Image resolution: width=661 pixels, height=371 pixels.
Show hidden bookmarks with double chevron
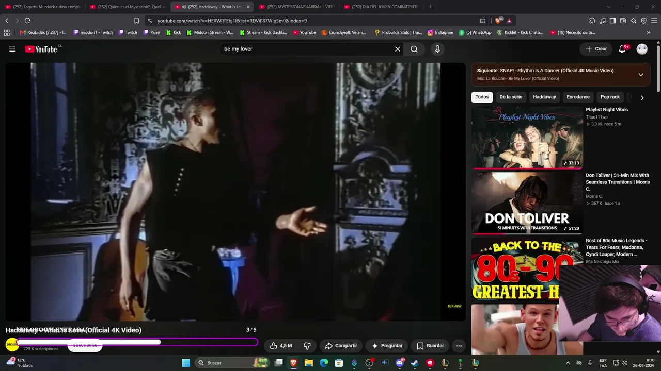649,32
